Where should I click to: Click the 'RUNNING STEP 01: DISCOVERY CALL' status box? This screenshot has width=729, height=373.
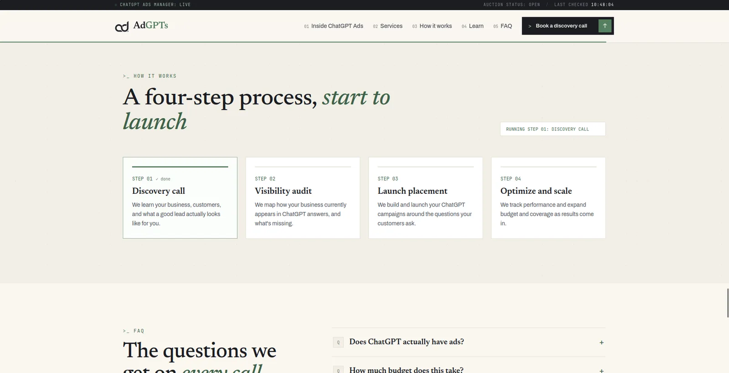click(553, 129)
